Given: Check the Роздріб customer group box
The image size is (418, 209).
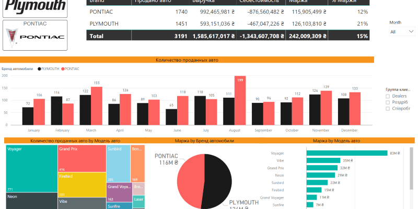Looking at the screenshot, I should pos(388,102).
